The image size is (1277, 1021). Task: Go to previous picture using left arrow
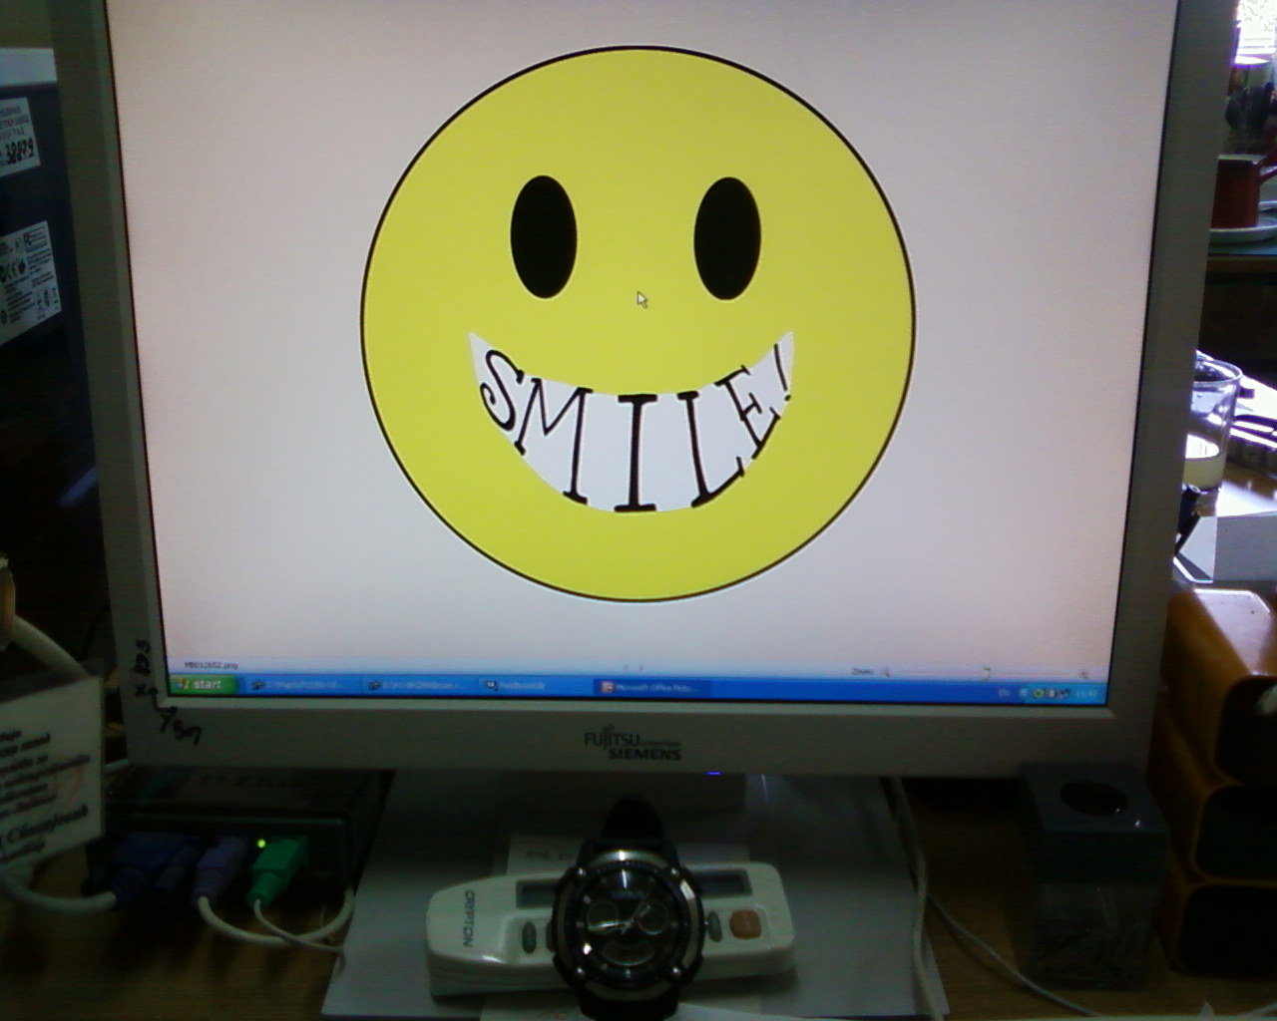[x=626, y=667]
